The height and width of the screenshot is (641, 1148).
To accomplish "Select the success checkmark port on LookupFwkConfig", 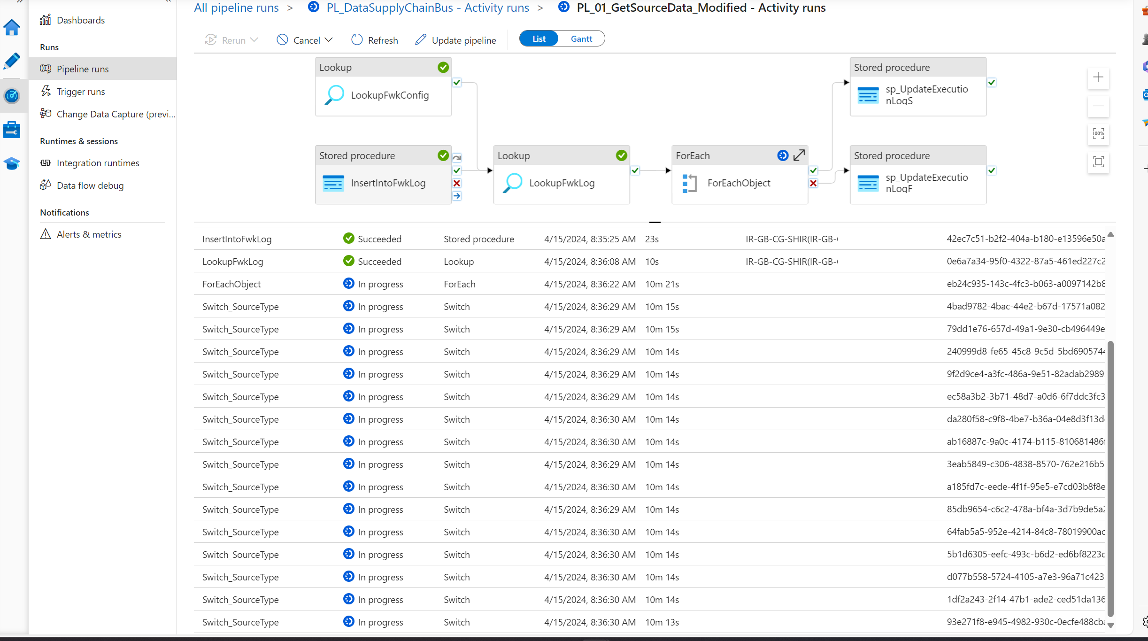I will pyautogui.click(x=456, y=83).
